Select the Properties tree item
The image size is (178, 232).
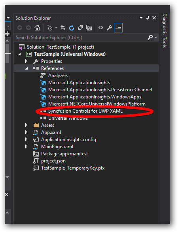(51, 61)
